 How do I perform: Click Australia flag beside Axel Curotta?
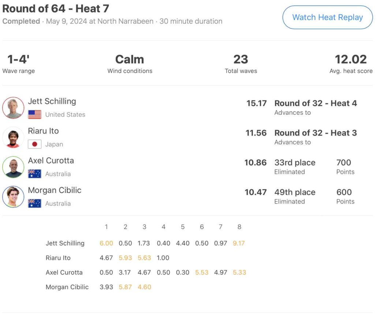click(x=35, y=174)
